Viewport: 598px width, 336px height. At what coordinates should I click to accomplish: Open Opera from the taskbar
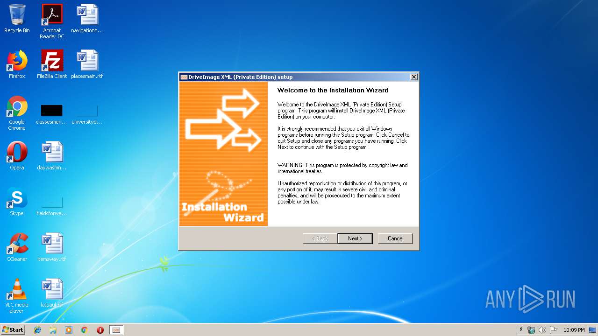(100, 330)
